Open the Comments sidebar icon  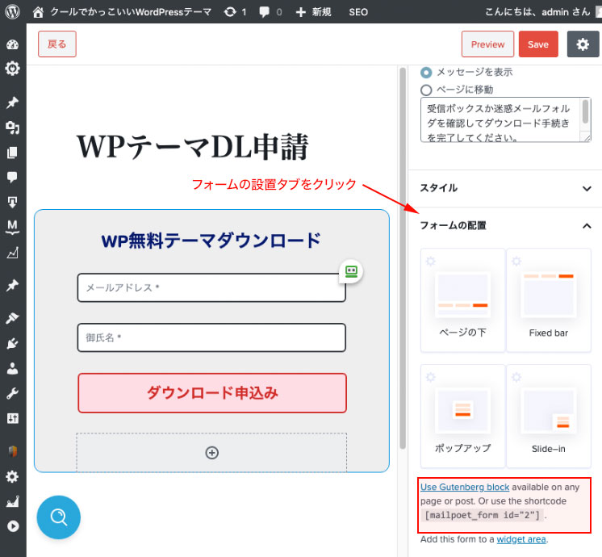tap(12, 177)
